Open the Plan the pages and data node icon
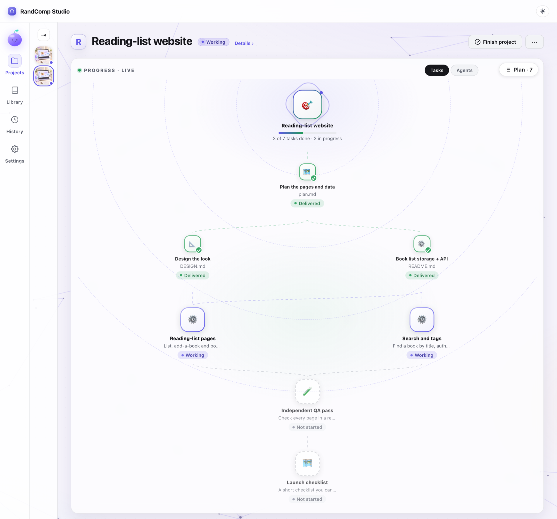The height and width of the screenshot is (519, 557). 307,172
